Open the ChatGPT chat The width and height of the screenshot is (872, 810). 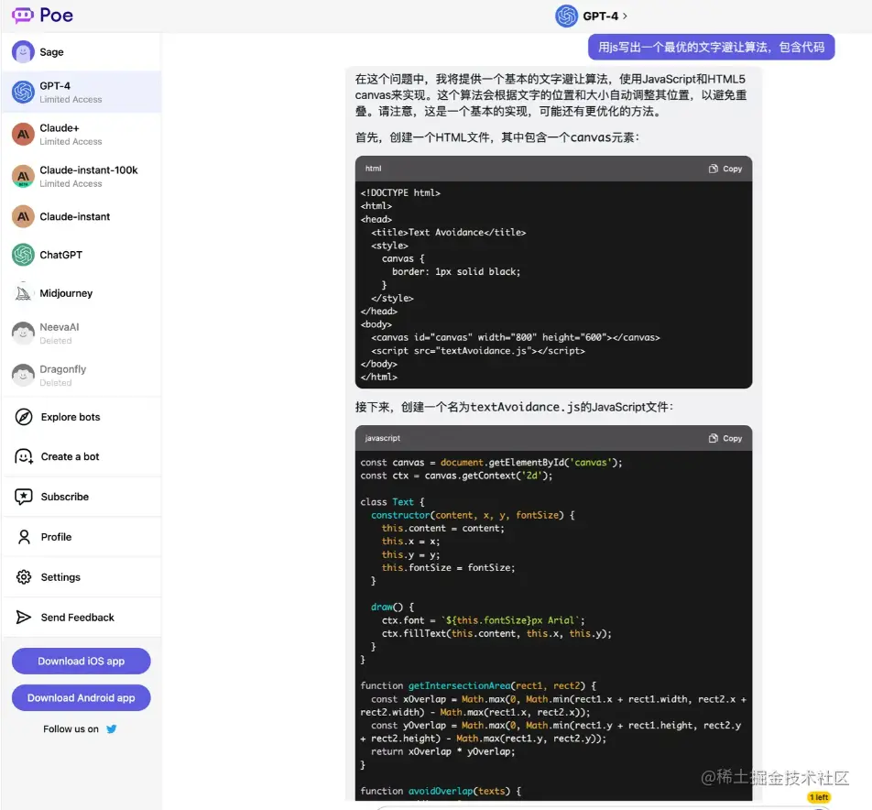tap(82, 255)
